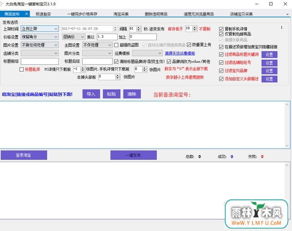Open the 删除违规商品 tab
Viewport: 292px width, 231px height.
pos(156,14)
